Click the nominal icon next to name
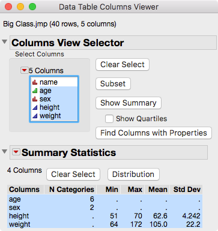This screenshot has width=218, height=231. (35, 82)
